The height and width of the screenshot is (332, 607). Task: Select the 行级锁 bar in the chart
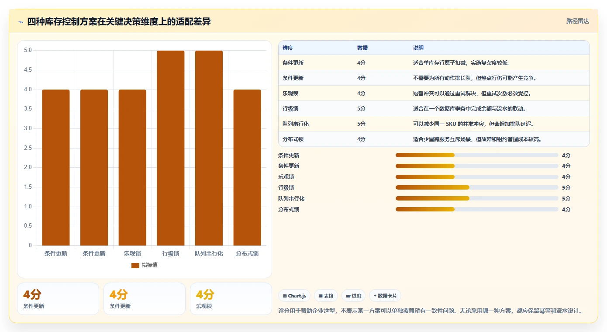[x=171, y=148]
